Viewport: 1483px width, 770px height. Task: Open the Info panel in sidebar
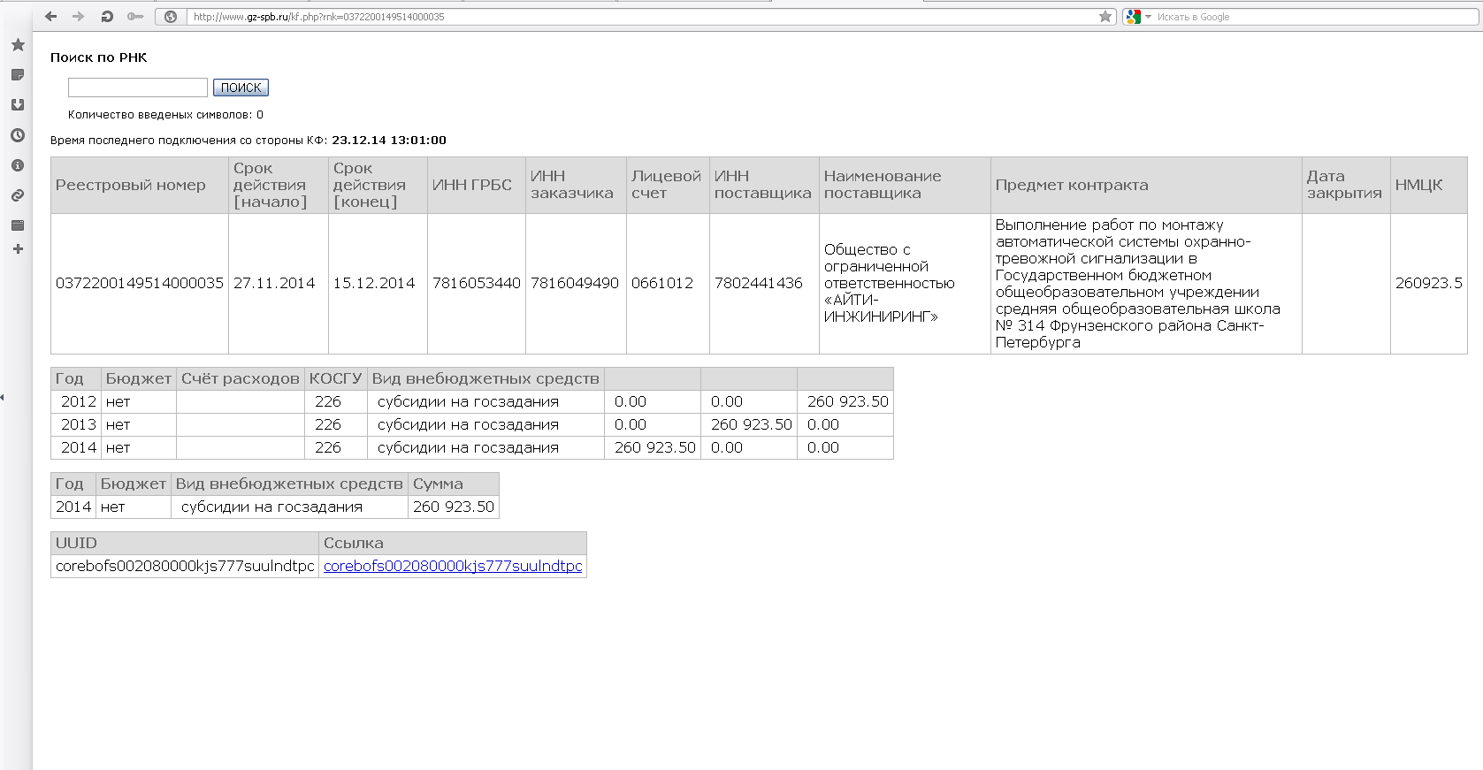pos(18,165)
